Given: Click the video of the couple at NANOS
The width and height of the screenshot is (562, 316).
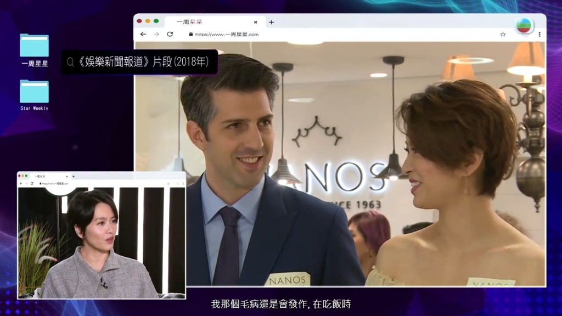Looking at the screenshot, I should 340,163.
